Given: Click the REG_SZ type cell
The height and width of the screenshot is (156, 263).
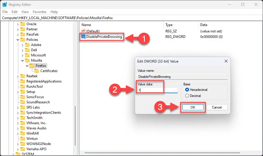Looking at the screenshot, I should [x=171, y=31].
